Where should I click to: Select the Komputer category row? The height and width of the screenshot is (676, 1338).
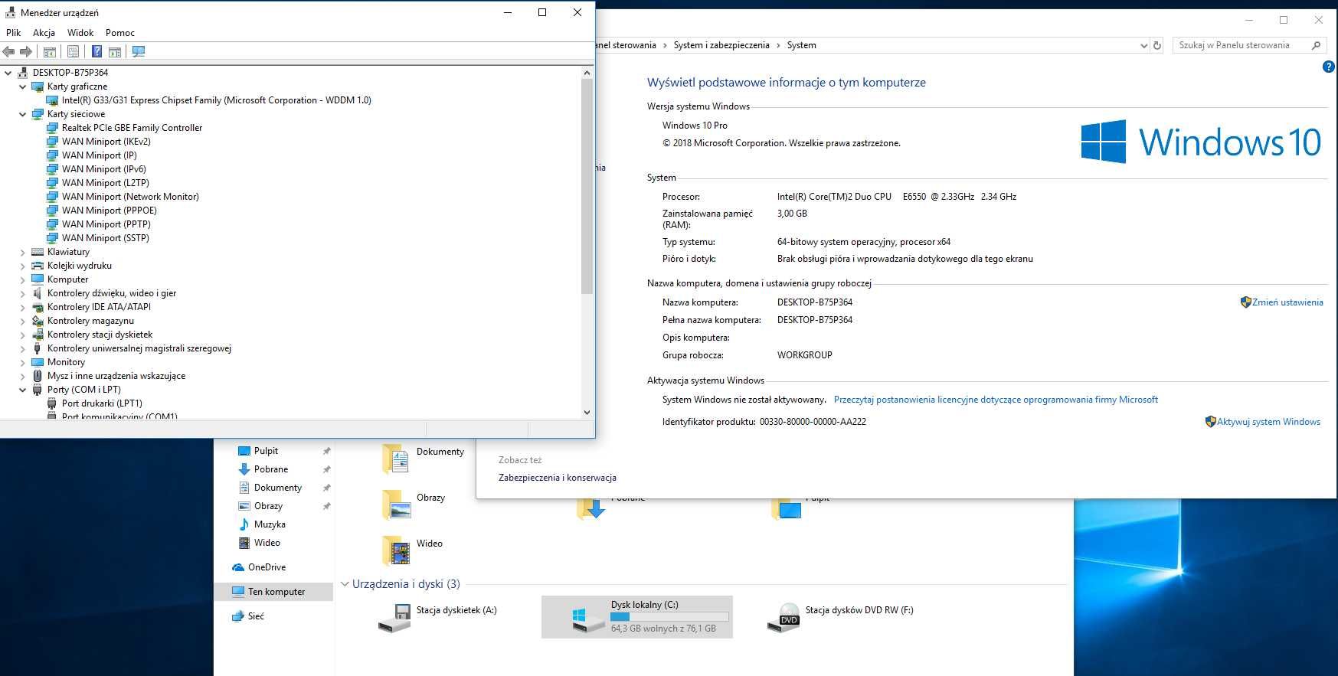pos(60,279)
